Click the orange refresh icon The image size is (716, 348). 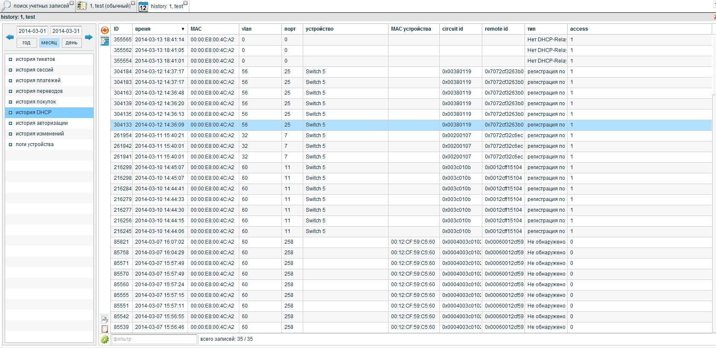(104, 30)
